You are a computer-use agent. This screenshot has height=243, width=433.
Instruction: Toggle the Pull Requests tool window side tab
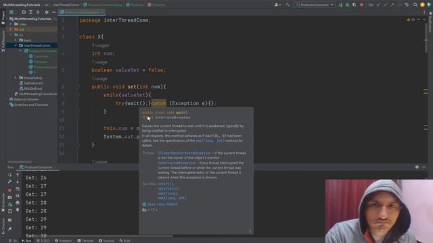point(3,41)
